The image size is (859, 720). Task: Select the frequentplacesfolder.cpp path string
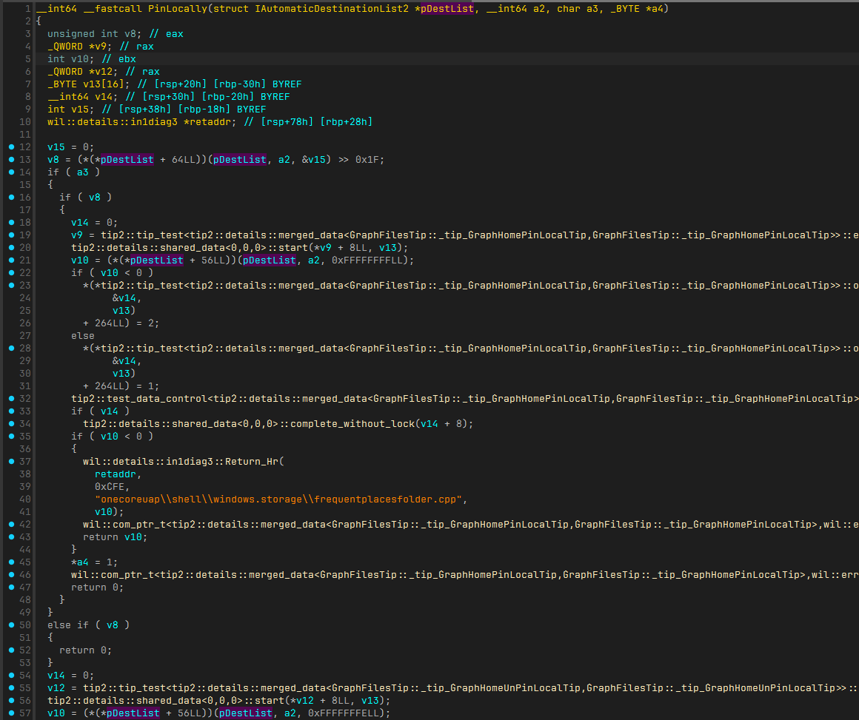click(281, 499)
